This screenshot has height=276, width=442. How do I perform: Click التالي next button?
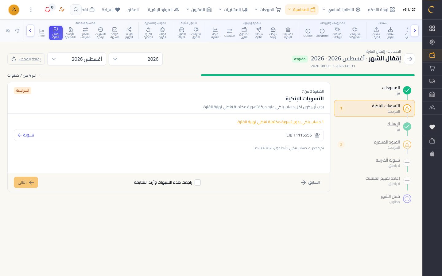point(26,182)
